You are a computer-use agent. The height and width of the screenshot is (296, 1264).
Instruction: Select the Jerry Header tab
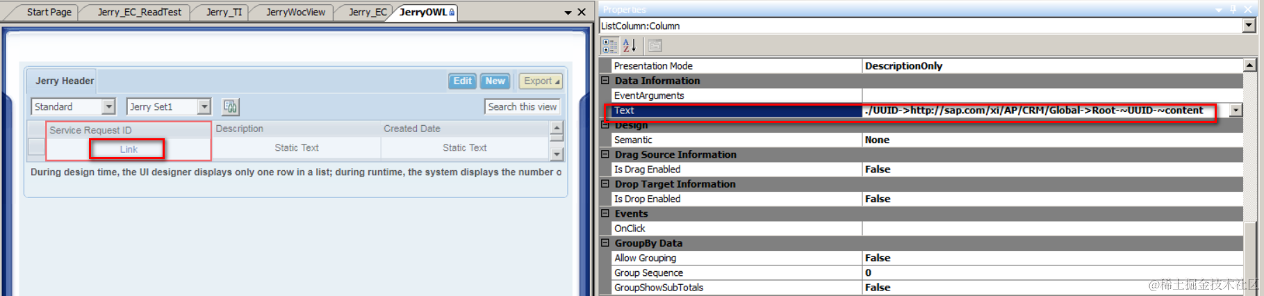tap(64, 81)
